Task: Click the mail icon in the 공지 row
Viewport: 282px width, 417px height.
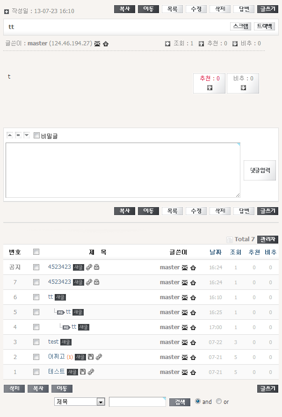Action: point(185,267)
